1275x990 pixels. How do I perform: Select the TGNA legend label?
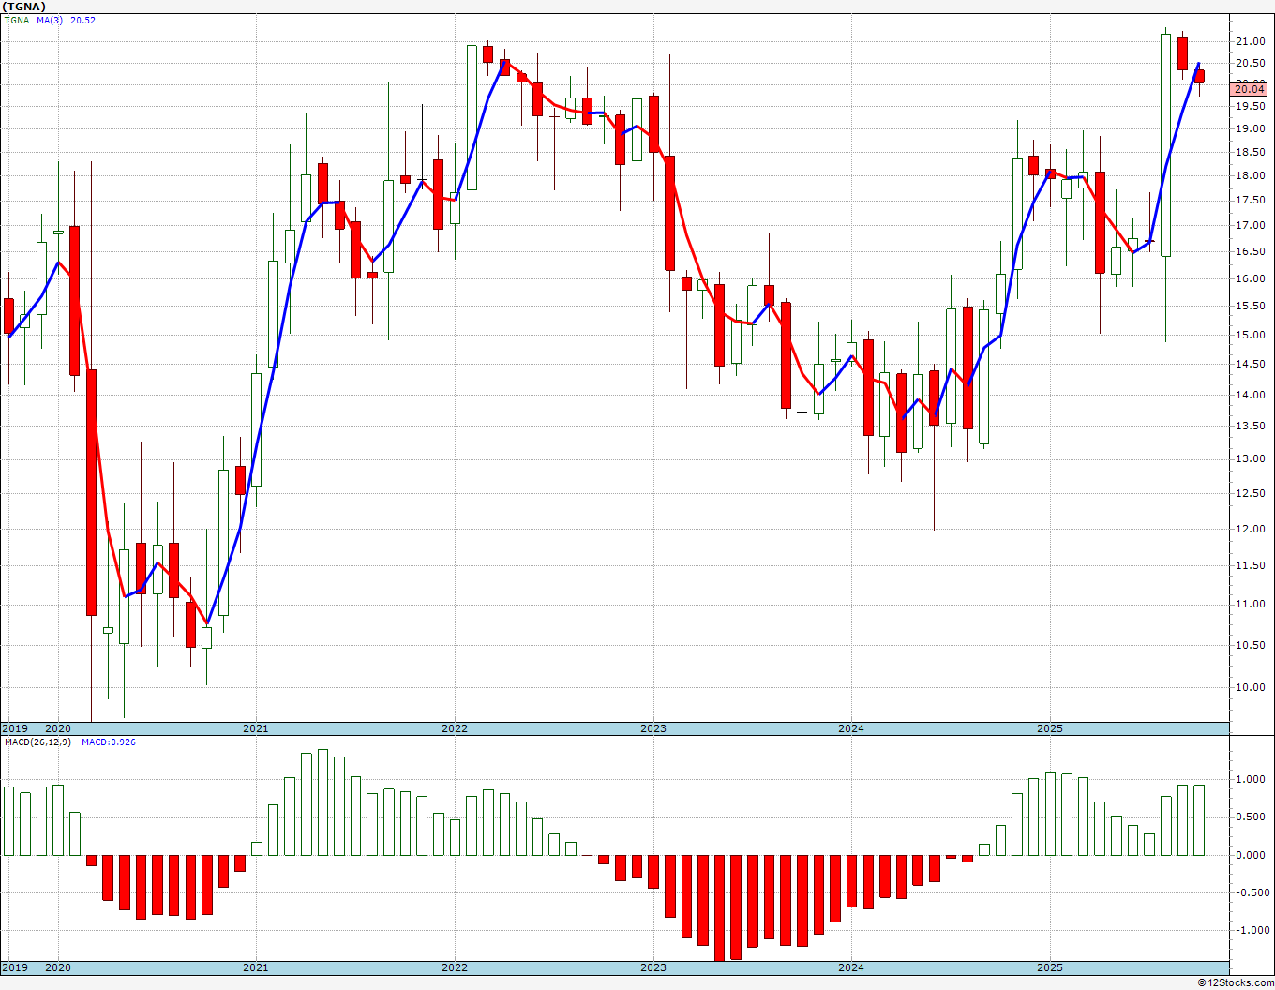click(x=17, y=21)
